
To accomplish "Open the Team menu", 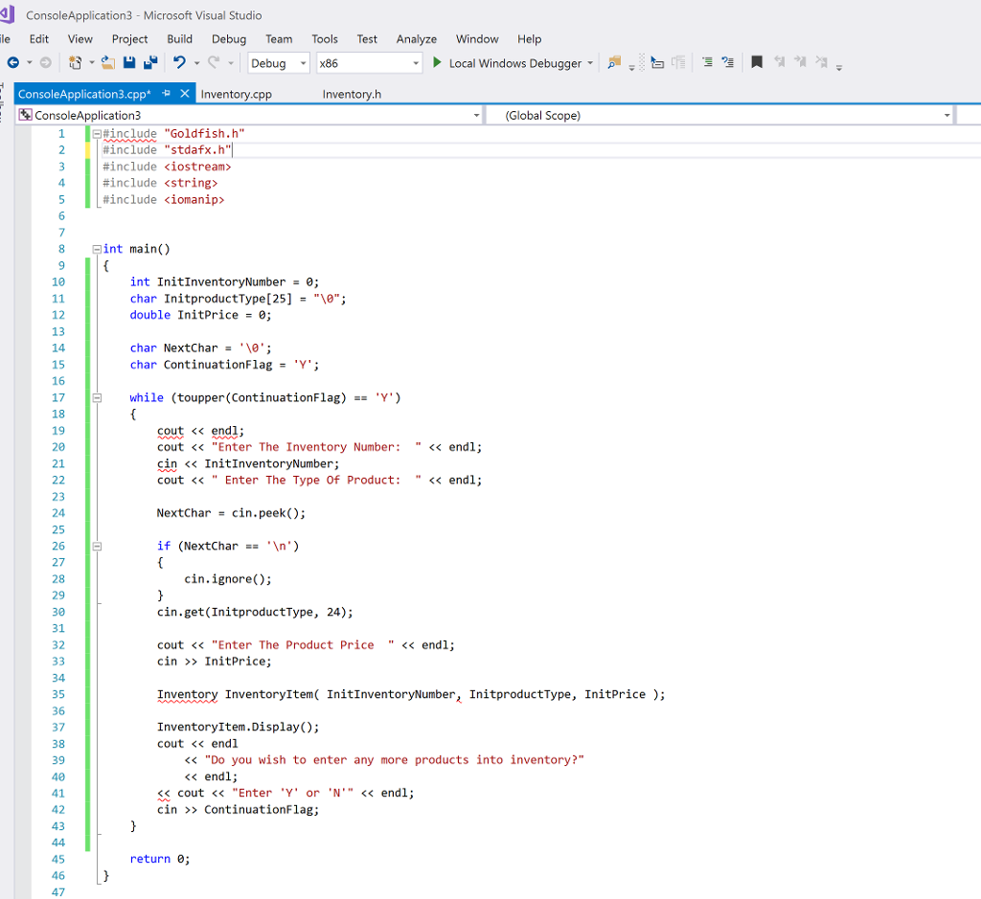I will 279,38.
